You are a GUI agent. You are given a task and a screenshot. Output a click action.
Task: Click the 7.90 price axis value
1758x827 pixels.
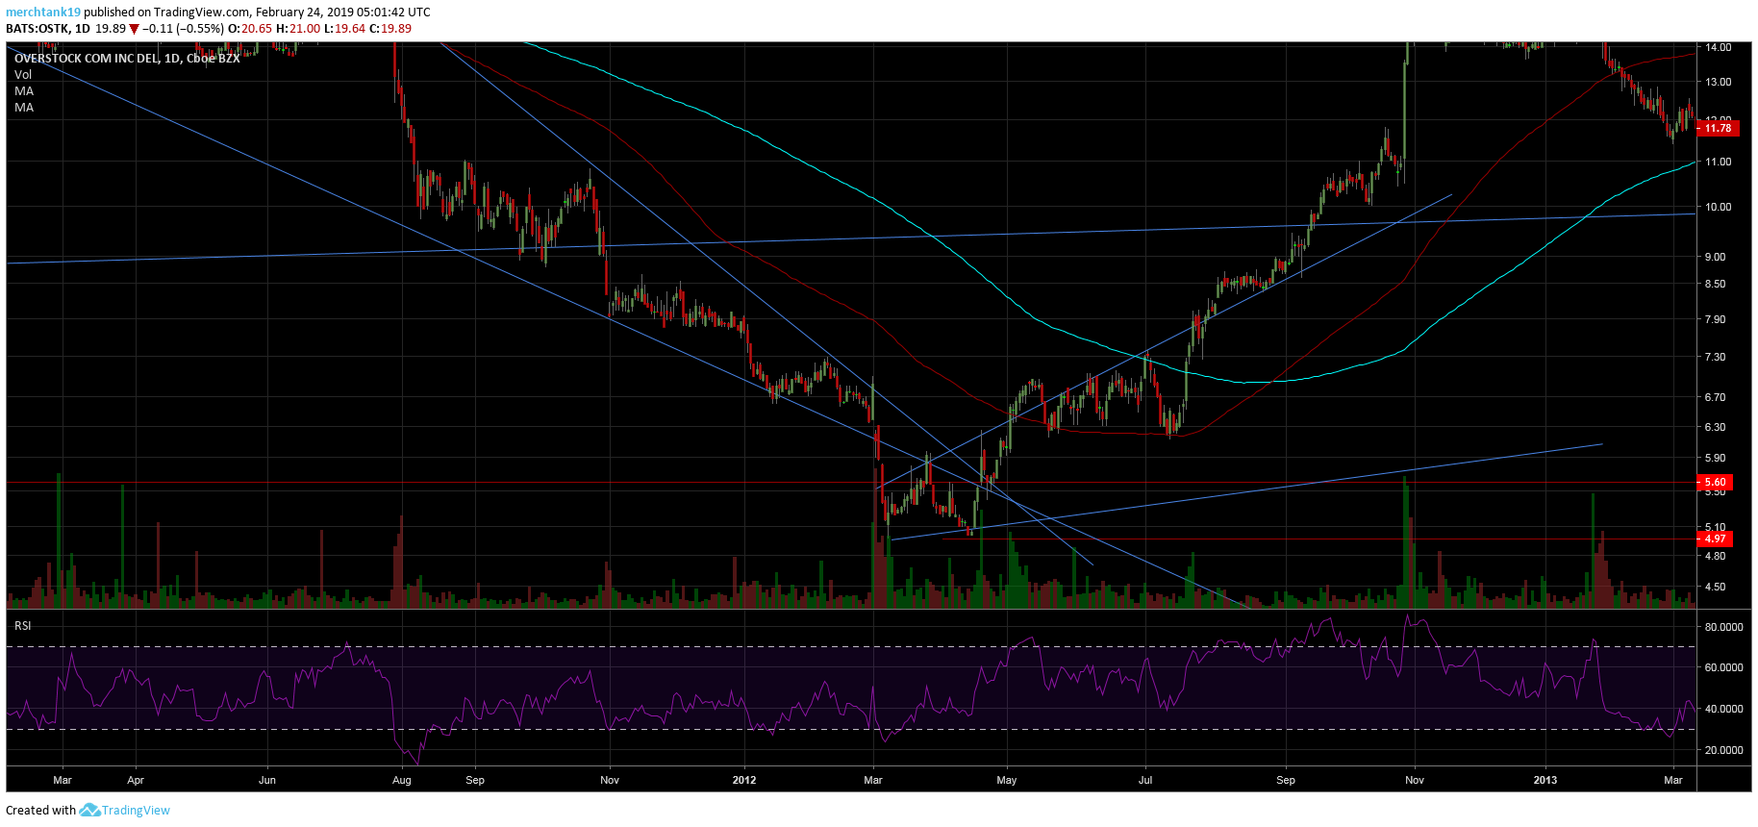(1715, 319)
